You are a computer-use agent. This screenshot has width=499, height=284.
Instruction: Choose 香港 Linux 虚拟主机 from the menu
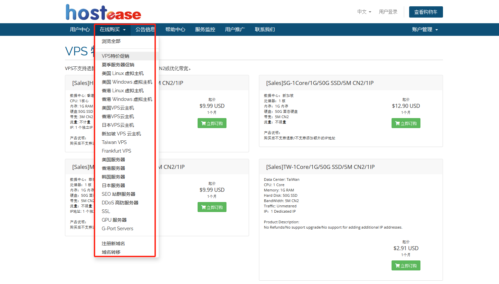[x=127, y=91]
